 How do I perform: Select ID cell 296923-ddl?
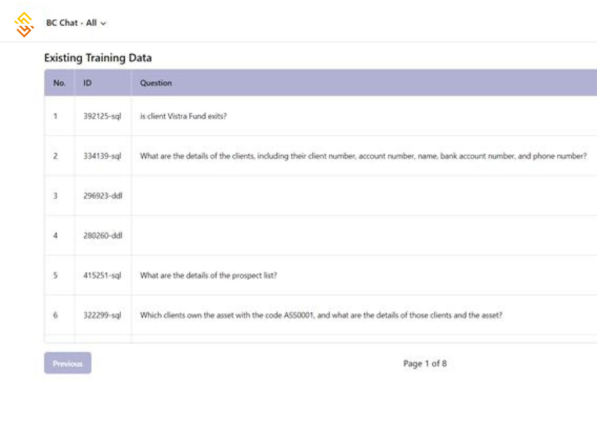(103, 195)
